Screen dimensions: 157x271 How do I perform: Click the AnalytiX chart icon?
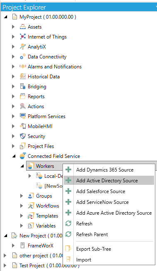tap(23, 47)
